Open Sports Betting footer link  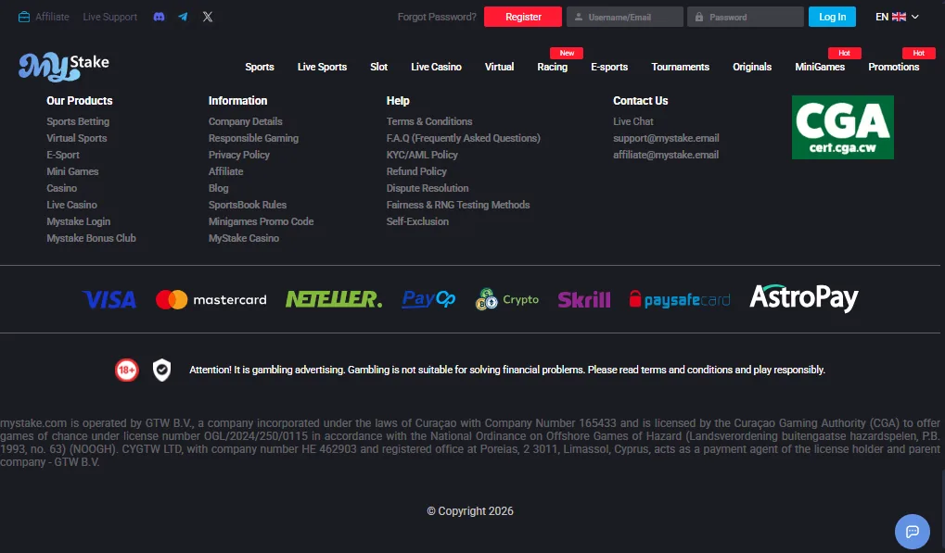(x=78, y=121)
